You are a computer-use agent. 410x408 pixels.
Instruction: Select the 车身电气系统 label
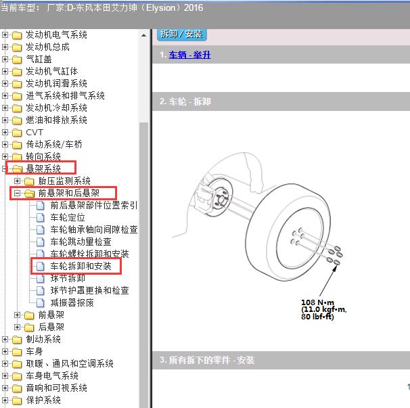pos(52,376)
